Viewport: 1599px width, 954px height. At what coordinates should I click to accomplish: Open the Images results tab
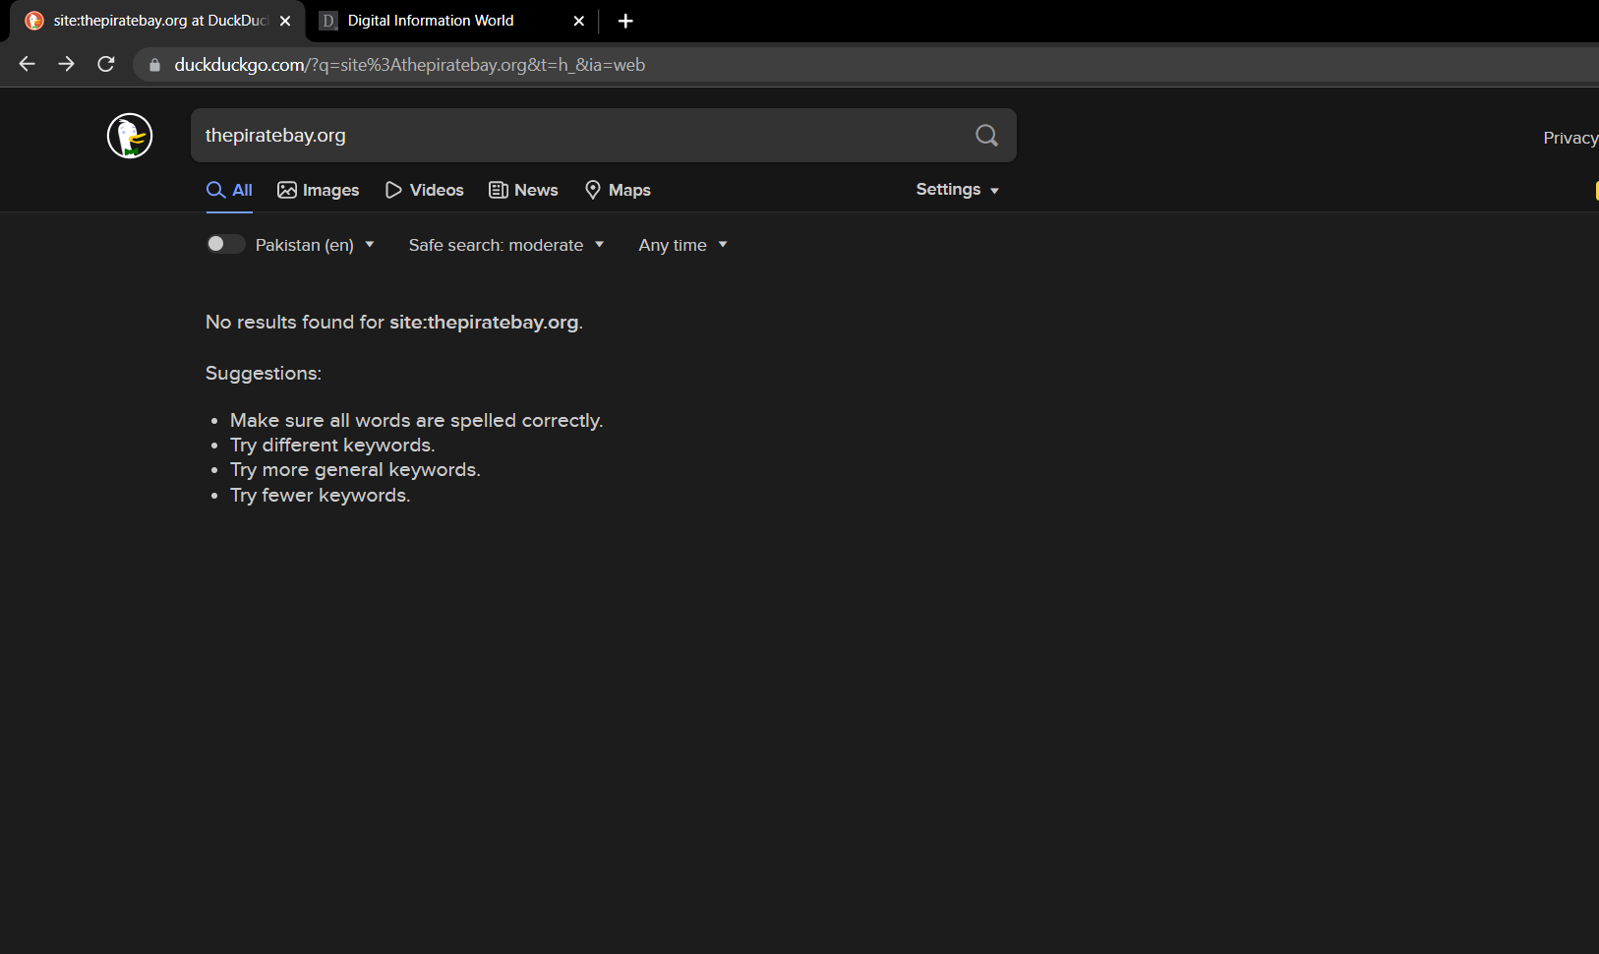click(319, 190)
